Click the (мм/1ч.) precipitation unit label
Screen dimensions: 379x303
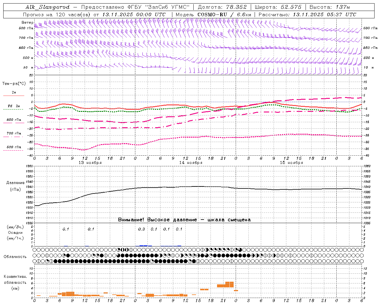pos(15,238)
